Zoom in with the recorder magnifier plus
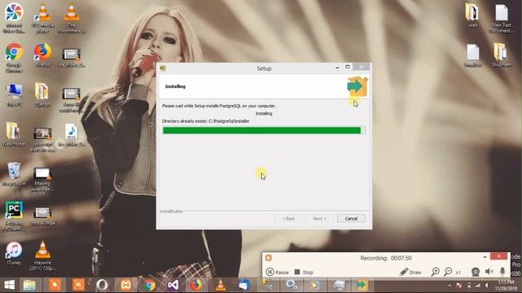 pyautogui.click(x=435, y=272)
